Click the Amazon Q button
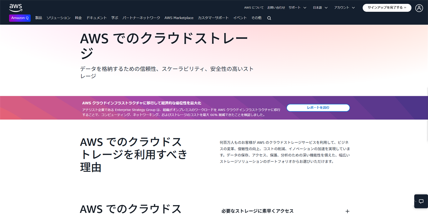 (20, 18)
